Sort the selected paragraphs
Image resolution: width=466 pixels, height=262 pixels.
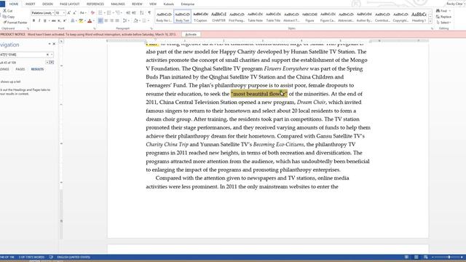[142, 13]
